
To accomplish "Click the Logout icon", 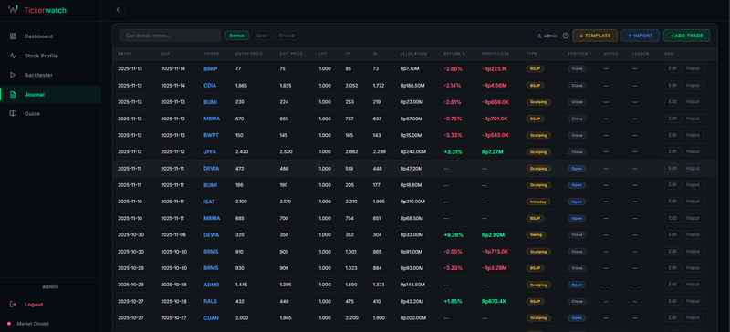I will pos(13,305).
